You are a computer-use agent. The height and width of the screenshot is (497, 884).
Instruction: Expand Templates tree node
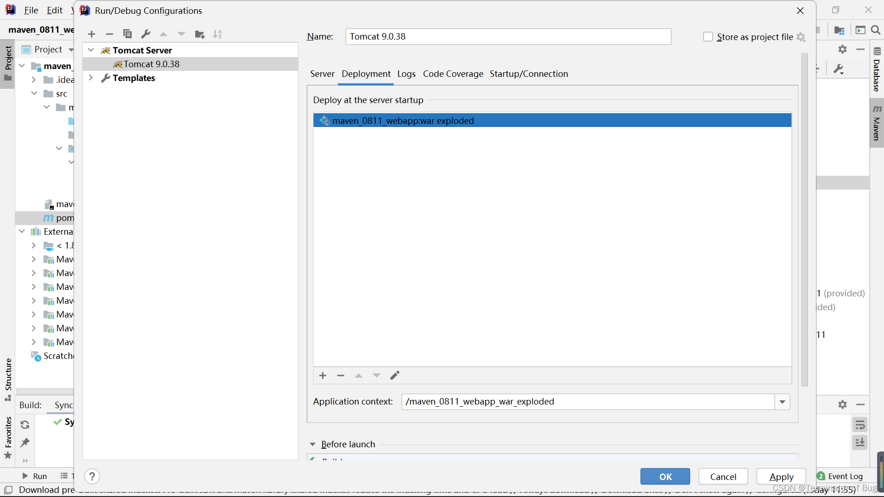91,78
